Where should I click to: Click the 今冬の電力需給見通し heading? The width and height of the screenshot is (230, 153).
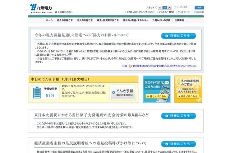coord(82,35)
